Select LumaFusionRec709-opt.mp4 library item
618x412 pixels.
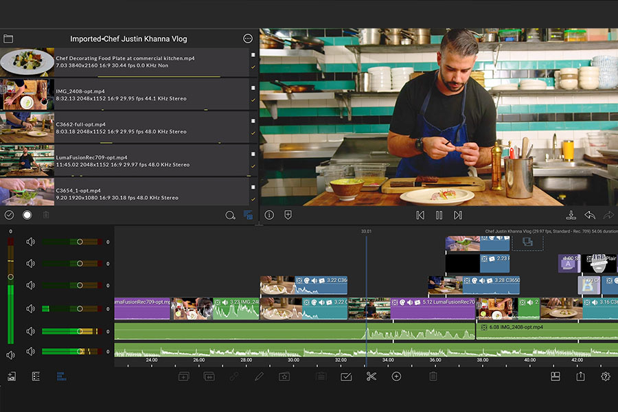tap(126, 161)
